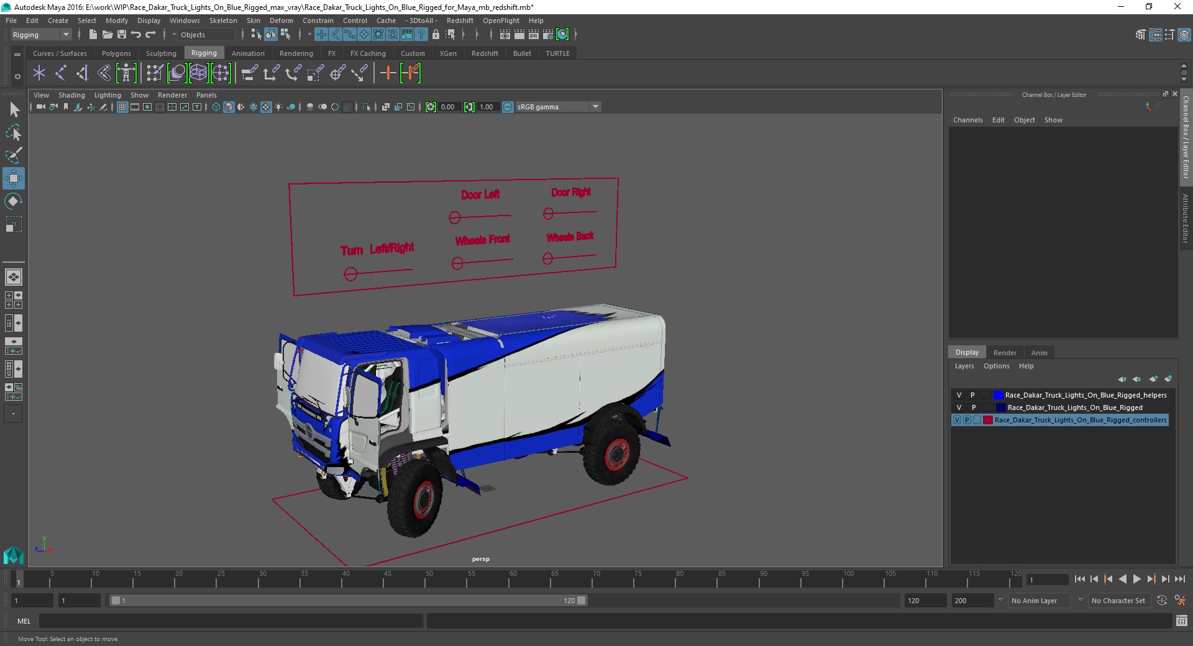This screenshot has height=646, width=1193.
Task: Open the Rigging menu set dropdown
Action: 41,35
